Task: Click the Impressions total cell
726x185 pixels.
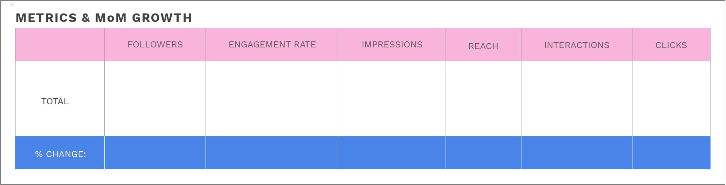Action: [392, 99]
